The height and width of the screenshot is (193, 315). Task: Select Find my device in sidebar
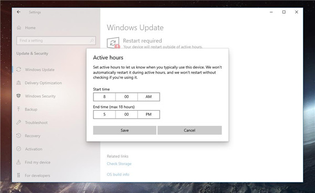point(38,162)
